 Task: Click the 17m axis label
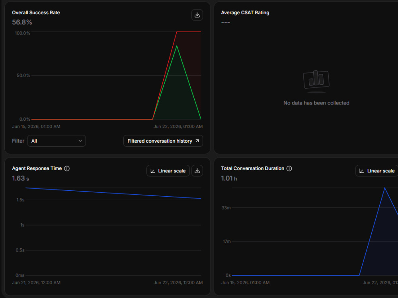point(227,242)
